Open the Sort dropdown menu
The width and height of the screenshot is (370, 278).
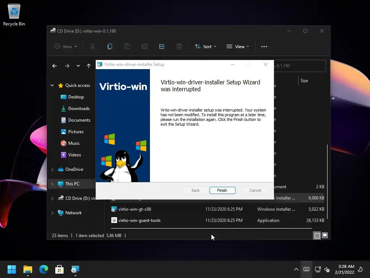pos(205,47)
